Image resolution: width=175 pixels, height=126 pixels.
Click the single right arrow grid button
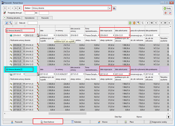click(x=161, y=23)
